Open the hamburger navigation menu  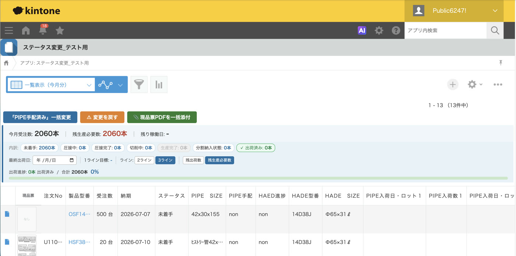(x=9, y=31)
